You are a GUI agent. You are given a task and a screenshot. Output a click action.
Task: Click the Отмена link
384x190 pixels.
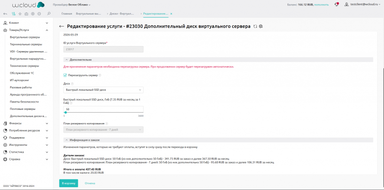tap(90, 183)
